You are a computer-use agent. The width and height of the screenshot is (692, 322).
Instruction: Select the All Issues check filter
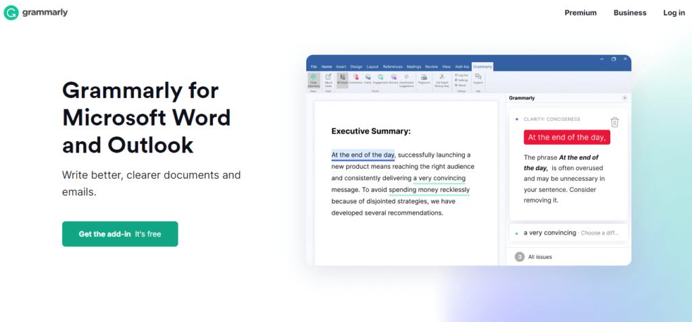click(343, 80)
